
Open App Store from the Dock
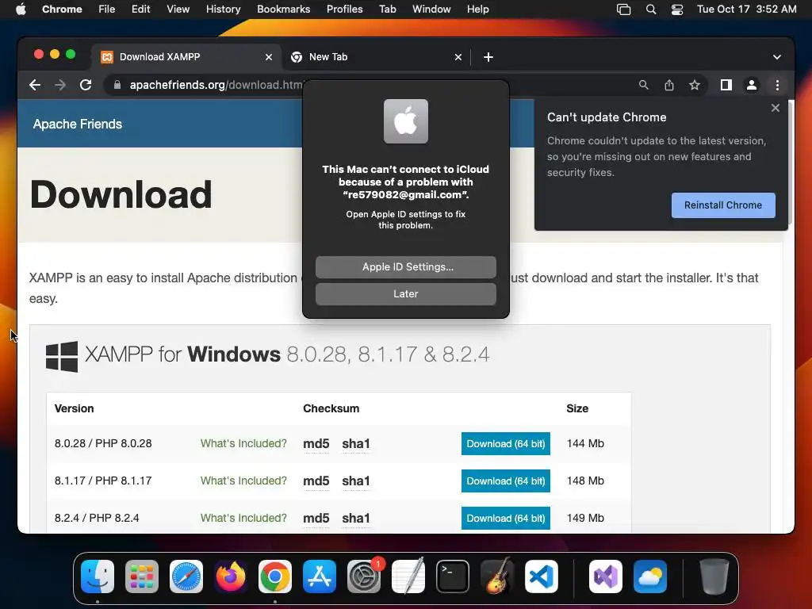320,576
